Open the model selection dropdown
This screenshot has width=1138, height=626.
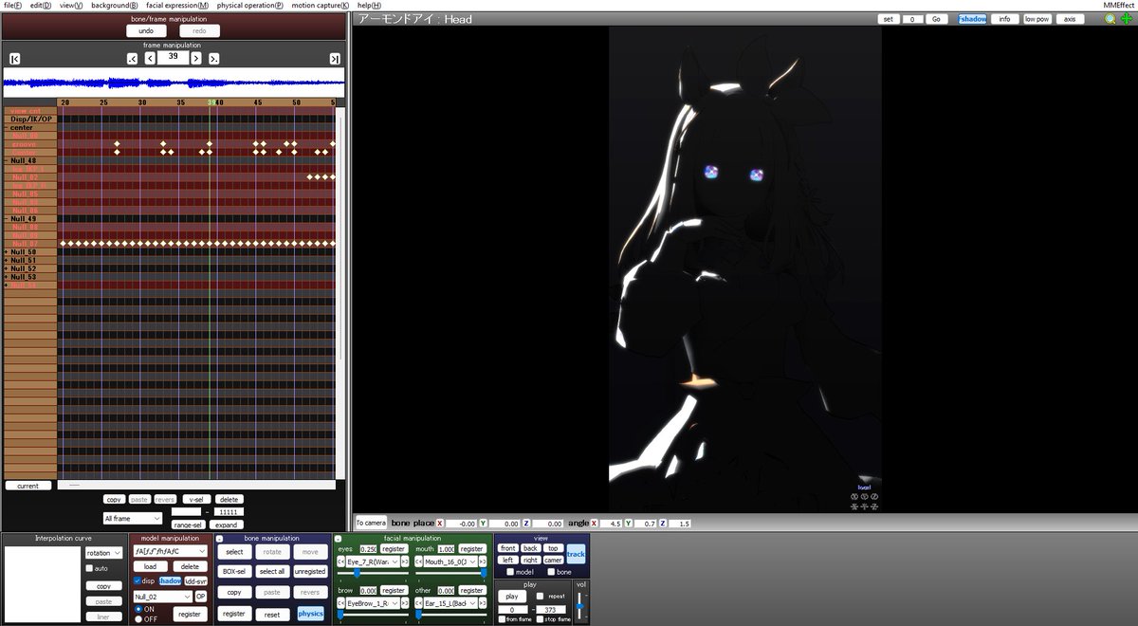point(170,550)
